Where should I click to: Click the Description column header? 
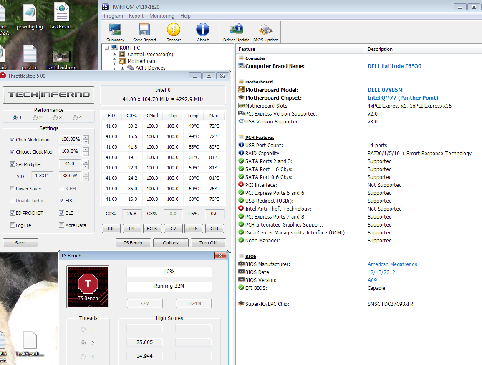click(x=424, y=49)
